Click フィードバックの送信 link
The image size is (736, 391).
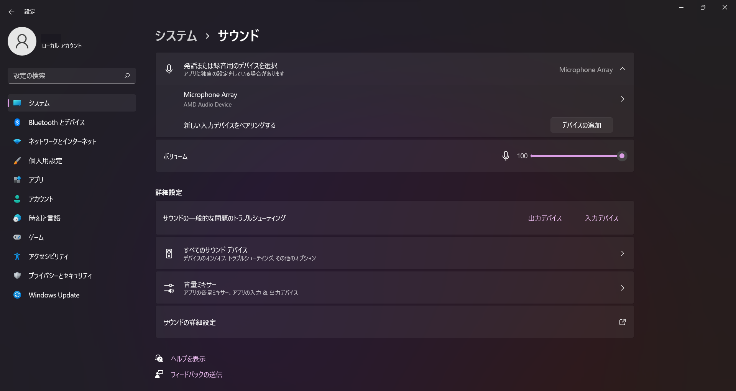point(196,375)
